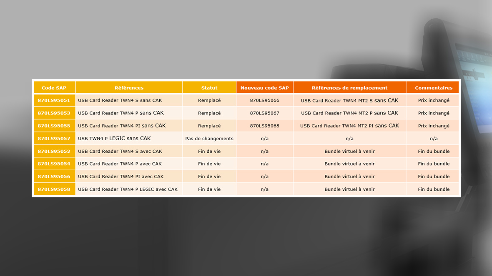The image size is (492, 276).
Task: Select the Références column header
Action: tap(129, 88)
